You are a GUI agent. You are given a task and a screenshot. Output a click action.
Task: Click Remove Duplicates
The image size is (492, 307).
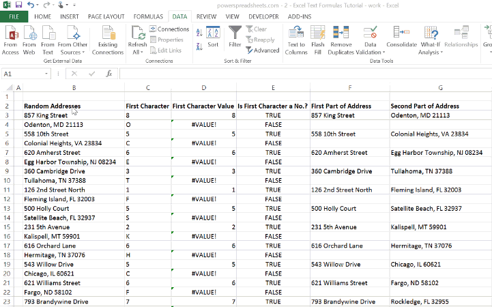pos(341,41)
